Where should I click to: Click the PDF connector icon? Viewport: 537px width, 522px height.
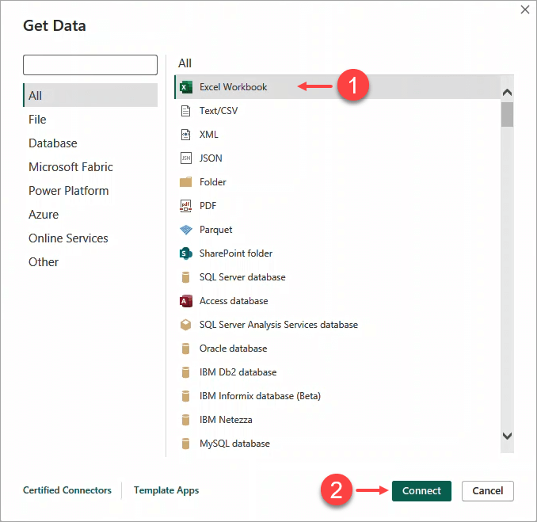[185, 206]
